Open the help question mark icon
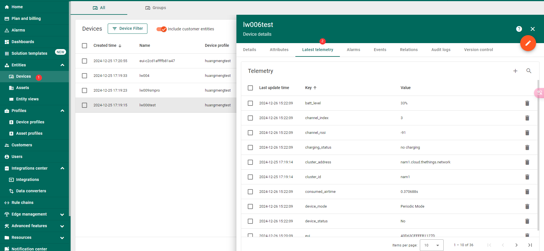544x251 pixels. 519,29
